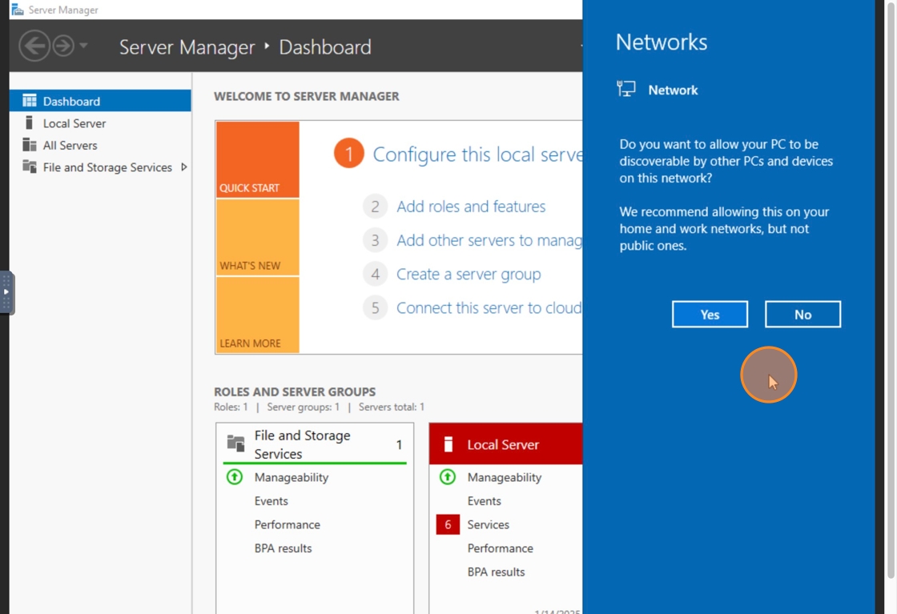Open the navigation history dropdown arrow
897x614 pixels.
pos(84,46)
